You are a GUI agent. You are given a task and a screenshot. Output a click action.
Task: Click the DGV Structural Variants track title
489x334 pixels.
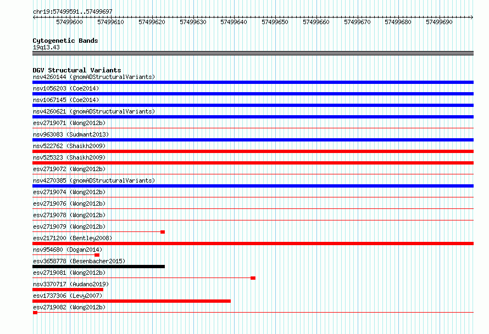[x=77, y=70]
